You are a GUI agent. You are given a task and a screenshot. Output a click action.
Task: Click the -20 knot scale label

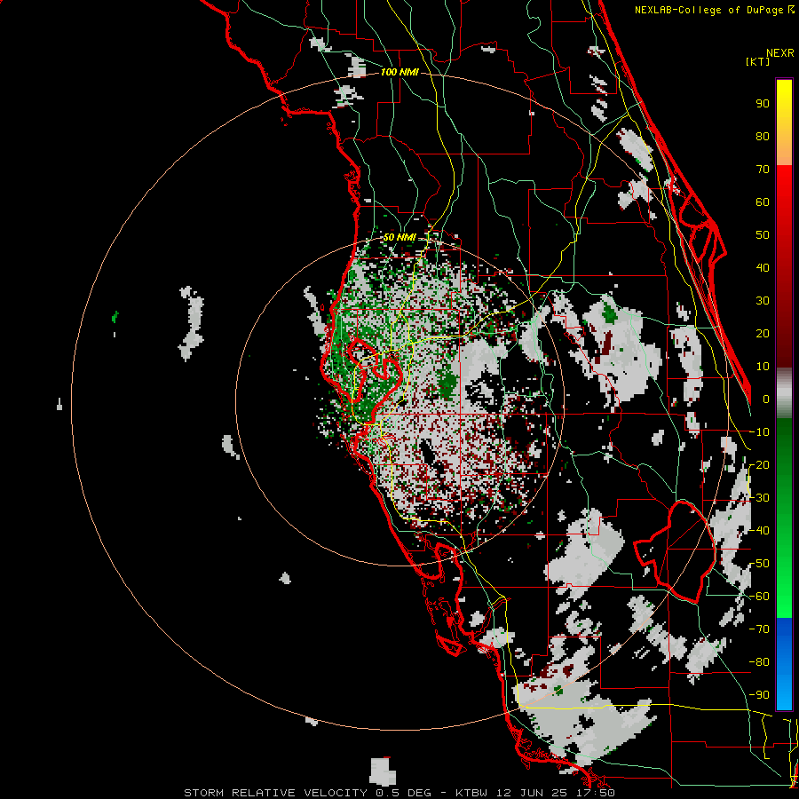tap(759, 464)
